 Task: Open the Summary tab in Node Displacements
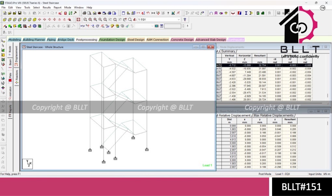click(228, 51)
